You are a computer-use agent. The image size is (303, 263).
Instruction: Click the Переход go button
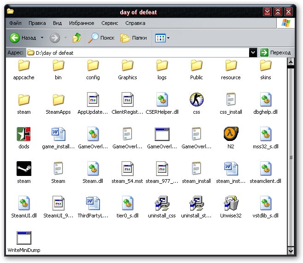[275, 53]
